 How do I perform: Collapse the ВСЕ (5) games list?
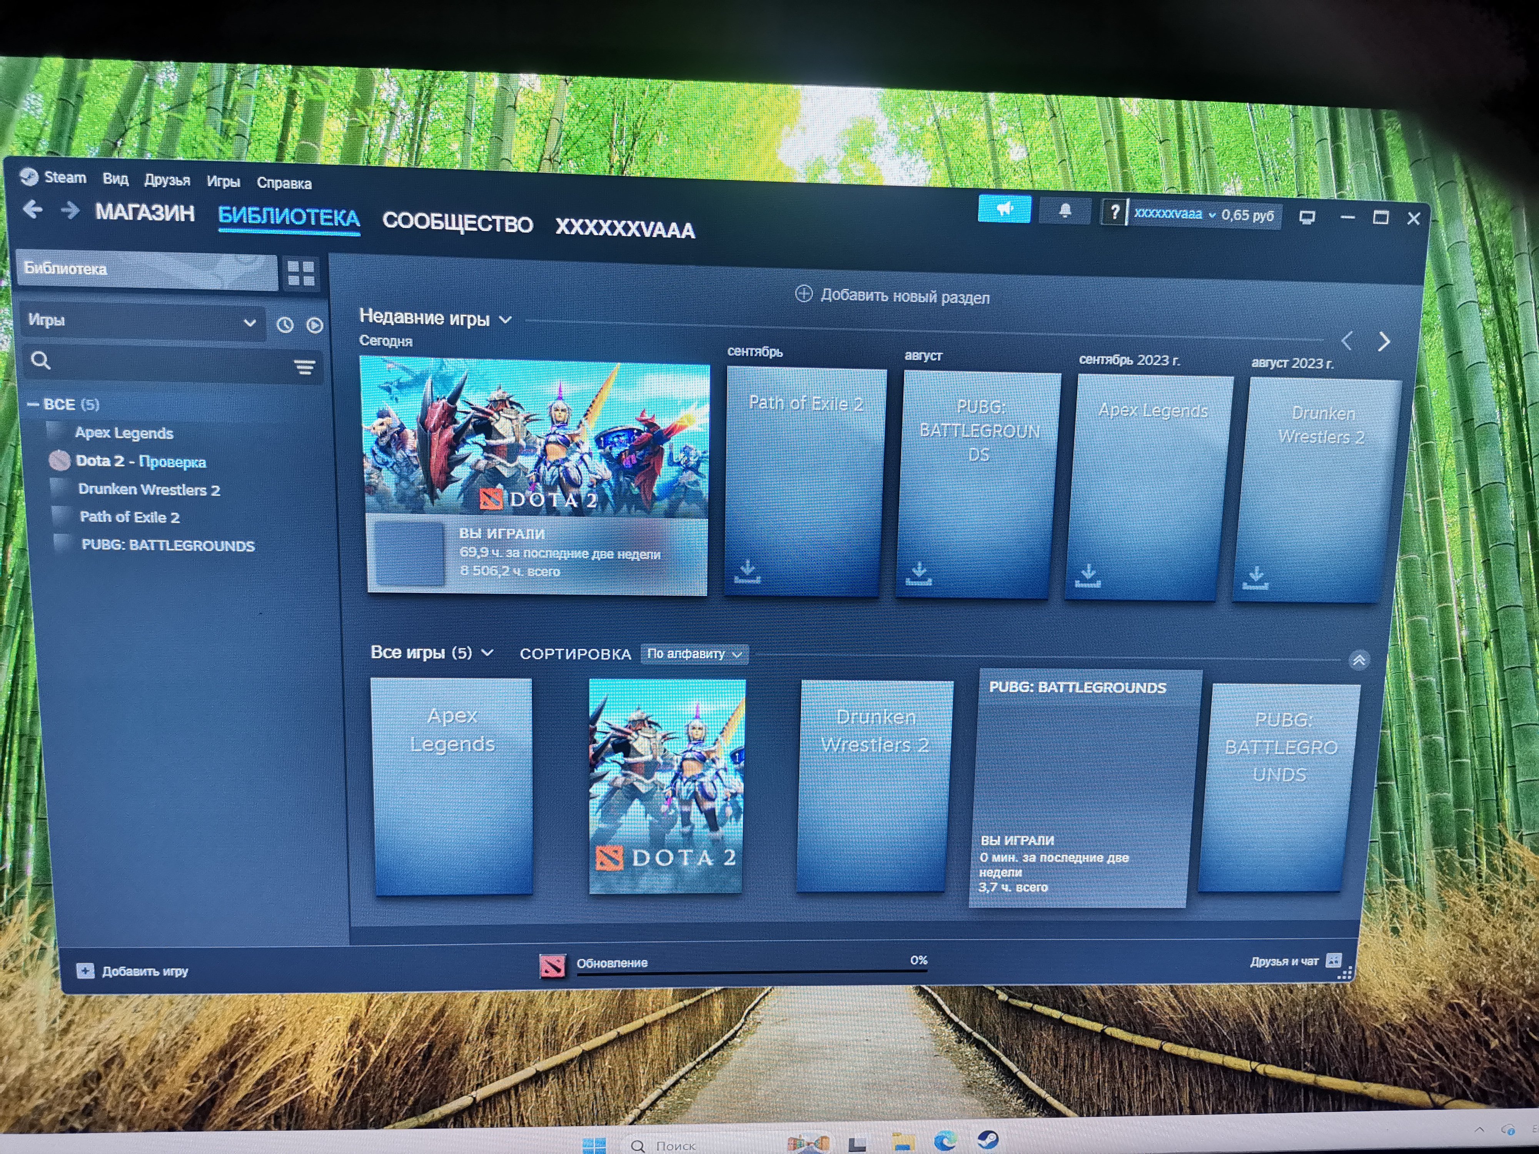(33, 404)
